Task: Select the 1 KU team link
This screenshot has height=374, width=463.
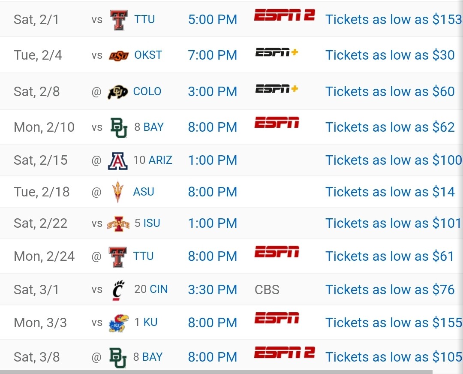Action: pos(146,322)
